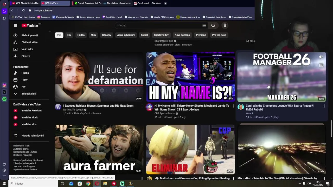Open Spotify from the Opera sidebar

tap(4, 99)
